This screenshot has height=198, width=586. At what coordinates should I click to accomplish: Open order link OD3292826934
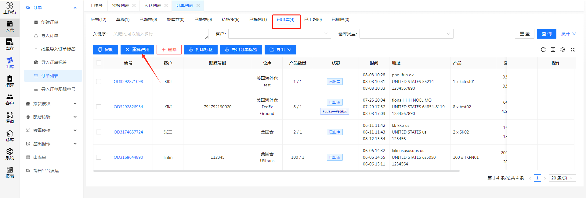tap(128, 107)
